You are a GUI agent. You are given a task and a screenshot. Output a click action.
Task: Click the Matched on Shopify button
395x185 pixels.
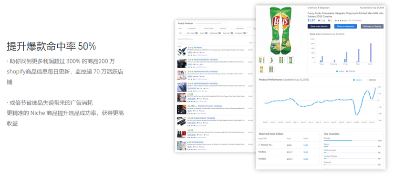372,26
